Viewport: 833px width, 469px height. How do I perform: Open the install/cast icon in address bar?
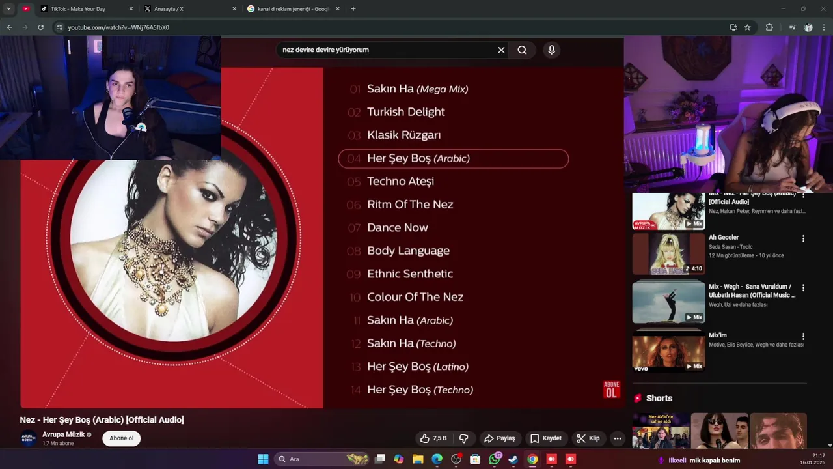(x=733, y=27)
